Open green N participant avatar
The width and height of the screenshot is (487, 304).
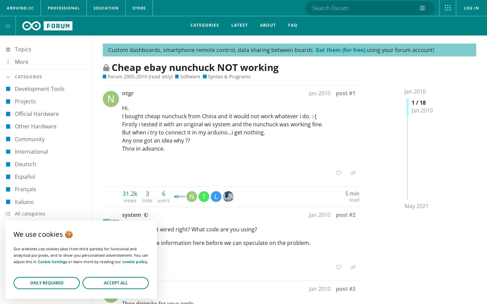pyautogui.click(x=192, y=197)
